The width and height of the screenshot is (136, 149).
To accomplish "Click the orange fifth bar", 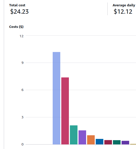I will point(91,140).
